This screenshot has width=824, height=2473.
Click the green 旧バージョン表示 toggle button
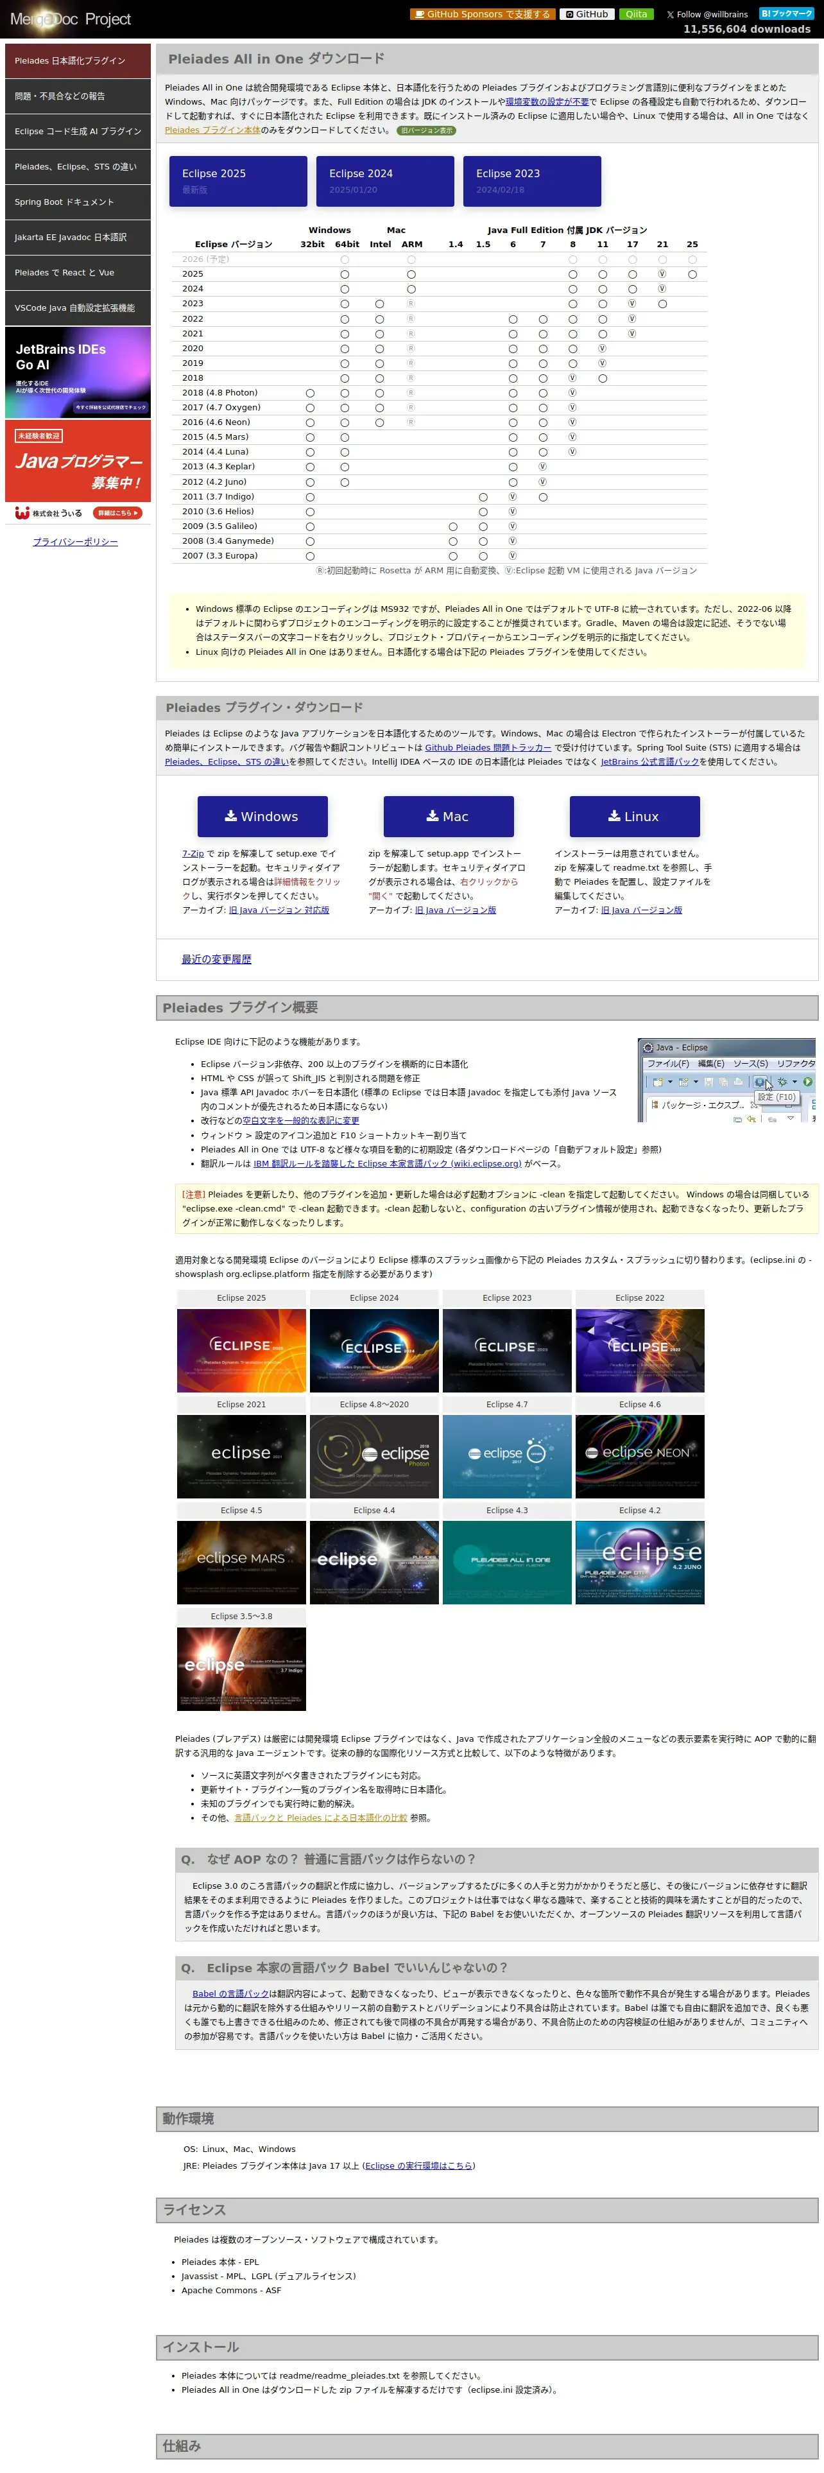click(427, 130)
